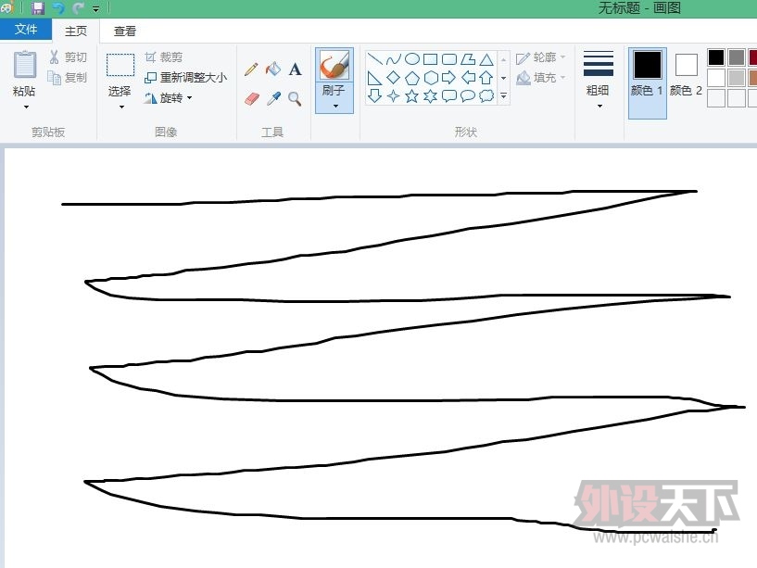Pick the Rounded rectangular callout shape
Screen dimensions: 757x568
click(x=449, y=95)
